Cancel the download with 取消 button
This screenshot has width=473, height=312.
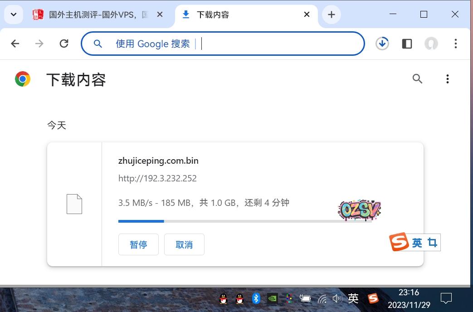[184, 244]
